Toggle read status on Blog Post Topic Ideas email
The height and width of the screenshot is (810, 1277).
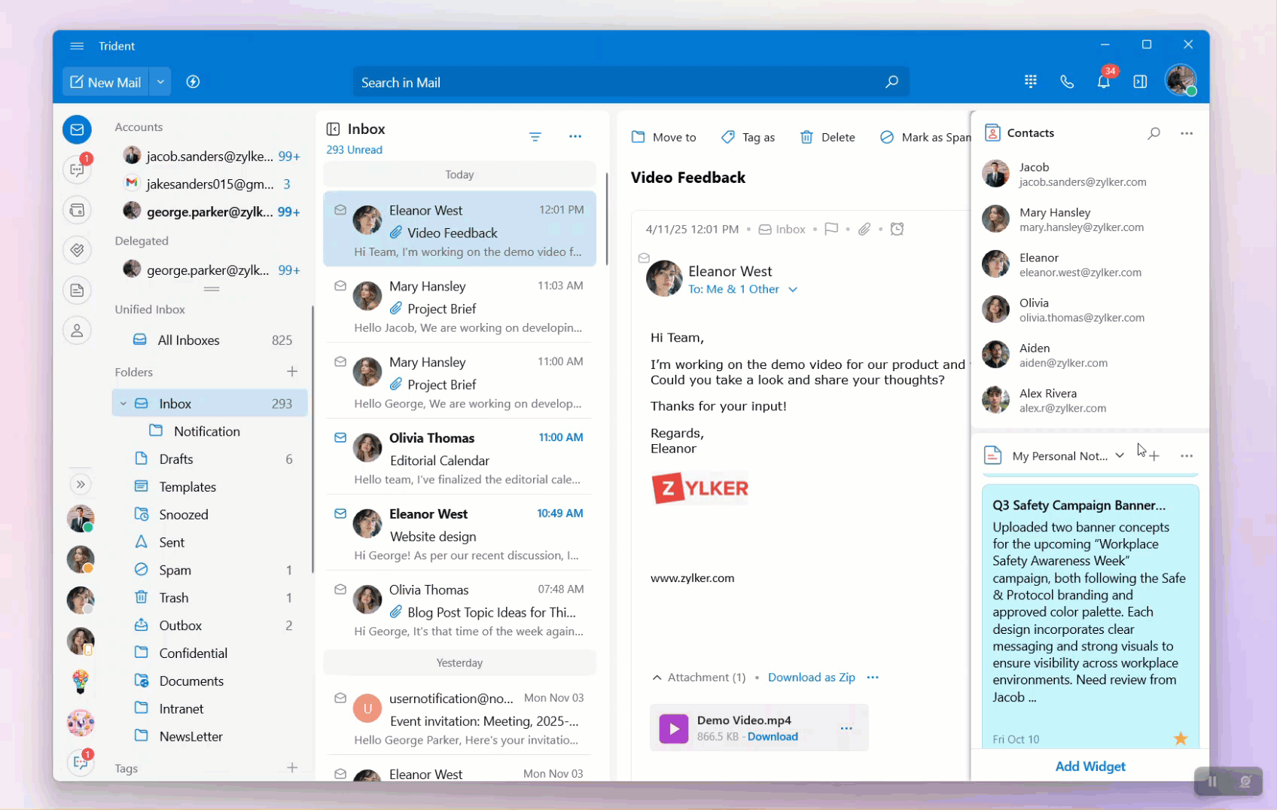coord(340,589)
